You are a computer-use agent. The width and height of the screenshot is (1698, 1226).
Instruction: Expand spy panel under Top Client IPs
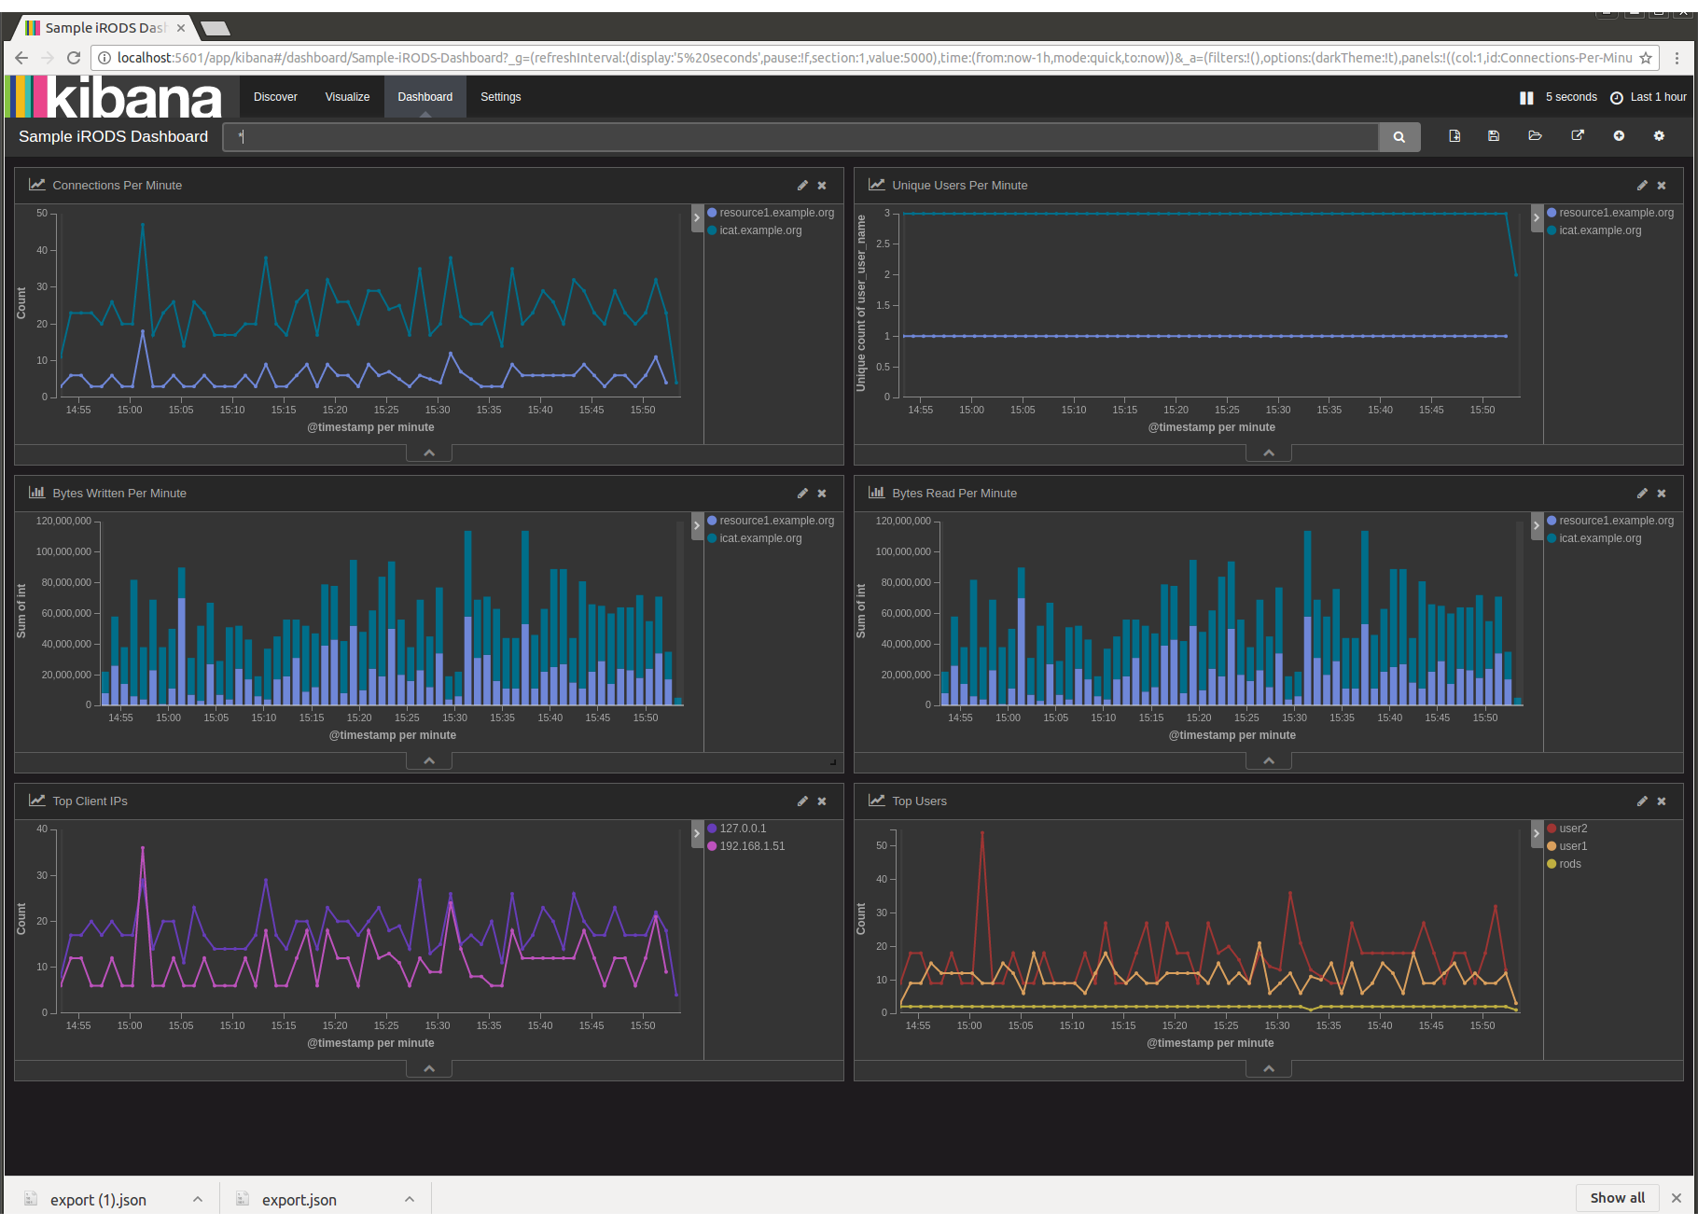[429, 1069]
